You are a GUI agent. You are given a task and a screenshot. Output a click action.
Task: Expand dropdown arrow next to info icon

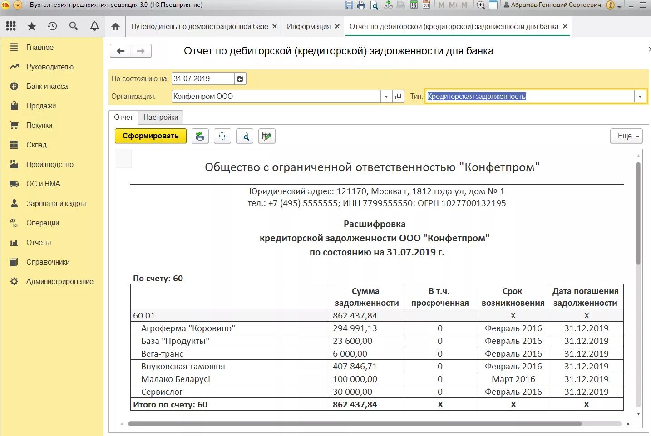pos(620,6)
